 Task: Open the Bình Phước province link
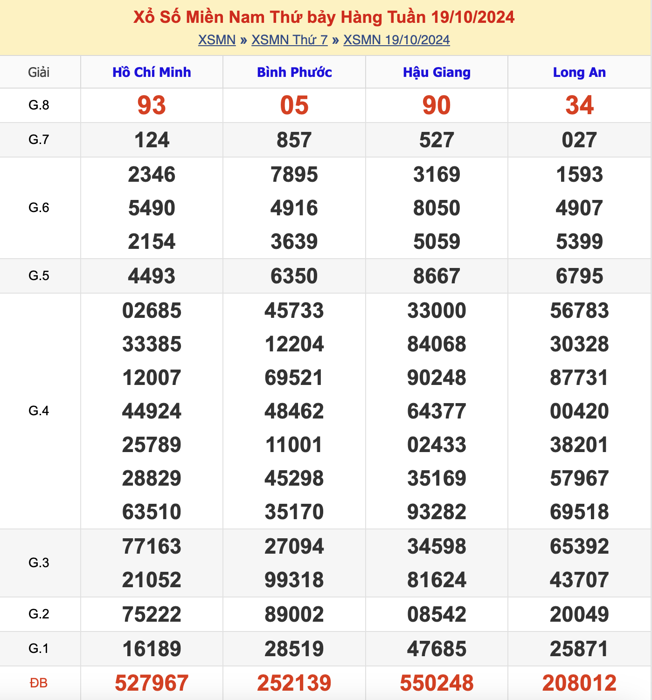pyautogui.click(x=294, y=72)
